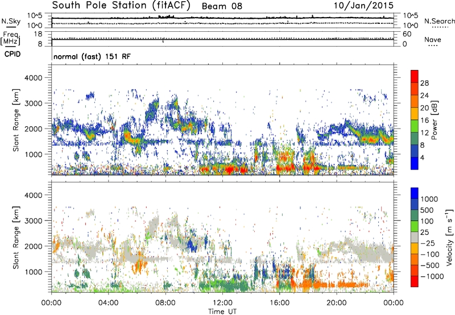The width and height of the screenshot is (455, 315).
Task: Pick the yellow -25 to -100 velocity segment
Action: 415,248
